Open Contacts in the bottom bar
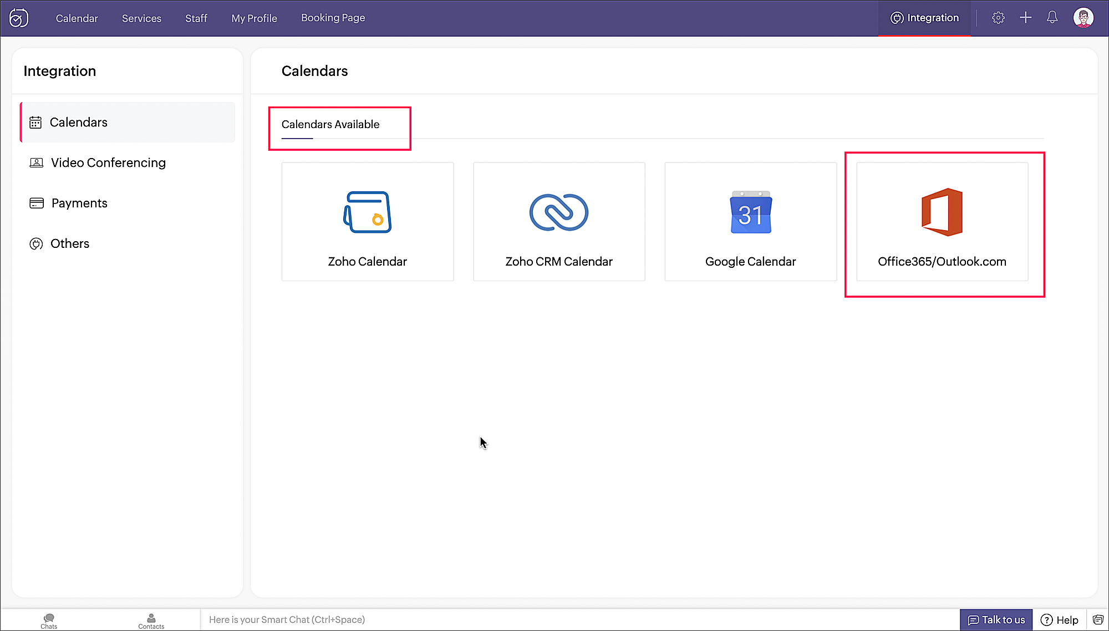The image size is (1109, 631). tap(151, 620)
